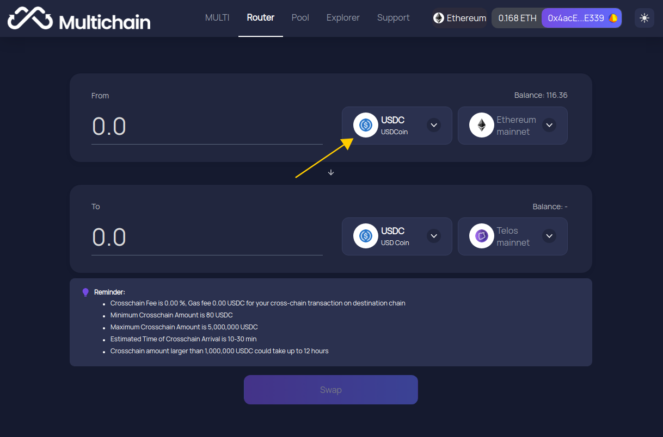Expand To token USDC dropdown chevron
The width and height of the screenshot is (663, 437).
434,236
